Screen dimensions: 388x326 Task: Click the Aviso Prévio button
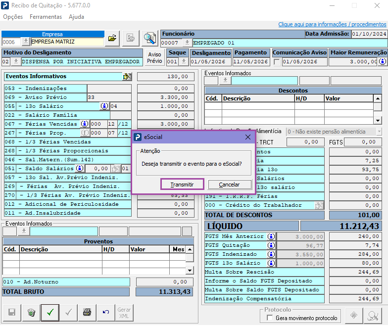tap(154, 57)
